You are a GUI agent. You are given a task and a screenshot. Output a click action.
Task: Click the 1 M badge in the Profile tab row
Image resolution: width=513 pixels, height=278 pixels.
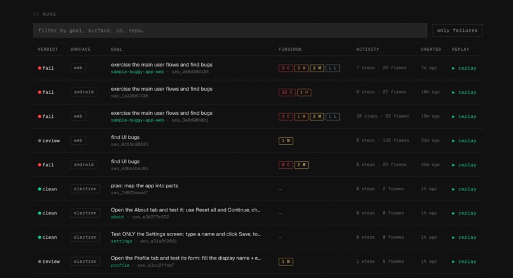pos(286,261)
